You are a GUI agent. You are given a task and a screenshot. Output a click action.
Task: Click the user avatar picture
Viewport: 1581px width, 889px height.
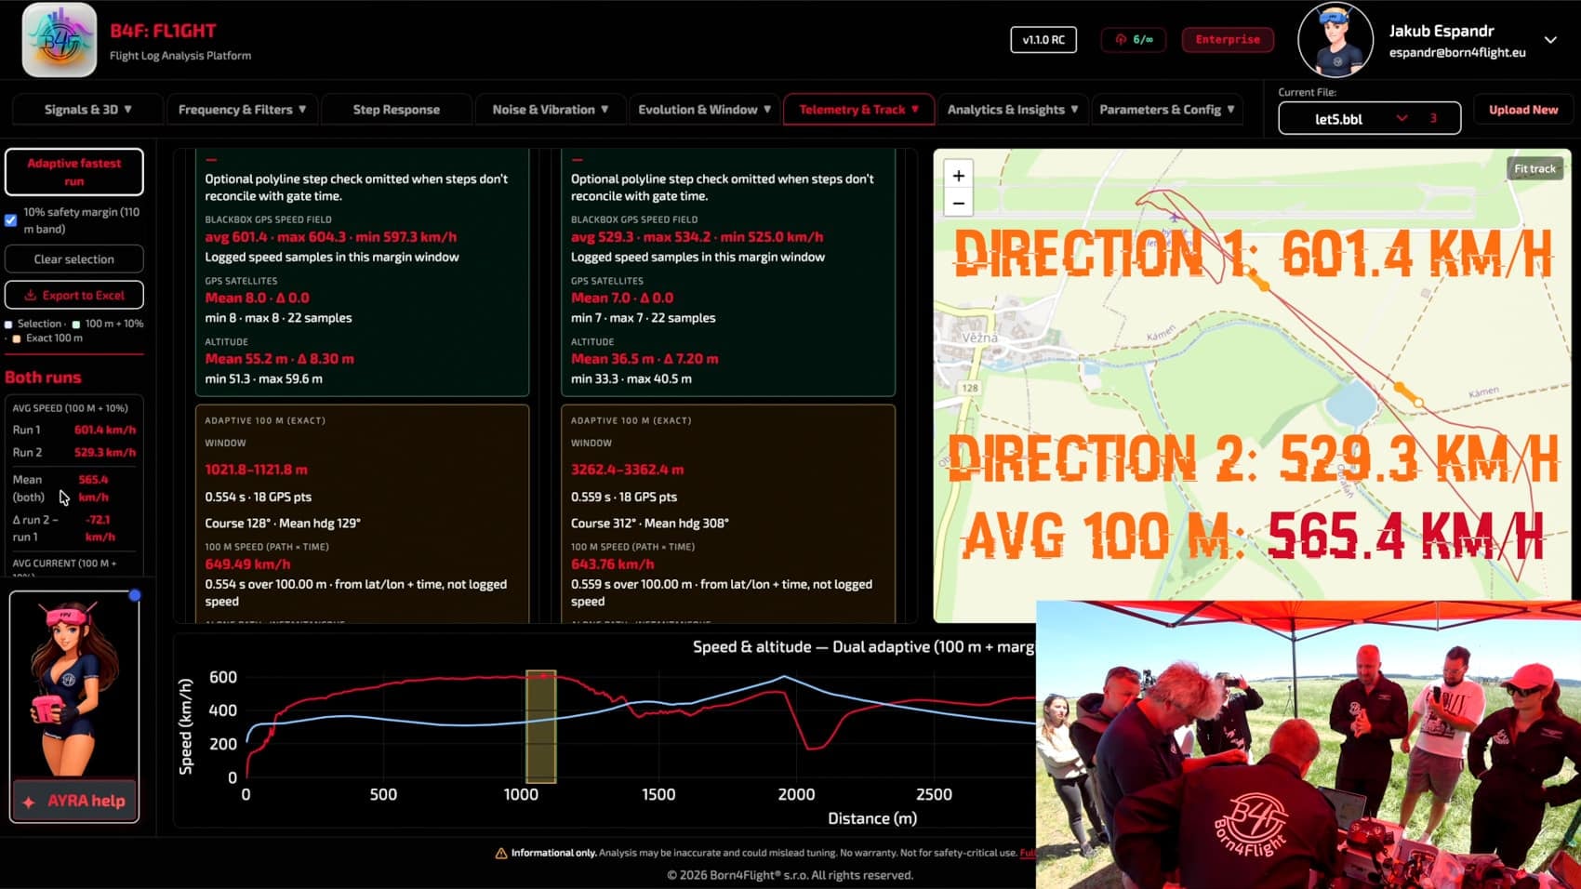(x=1335, y=40)
